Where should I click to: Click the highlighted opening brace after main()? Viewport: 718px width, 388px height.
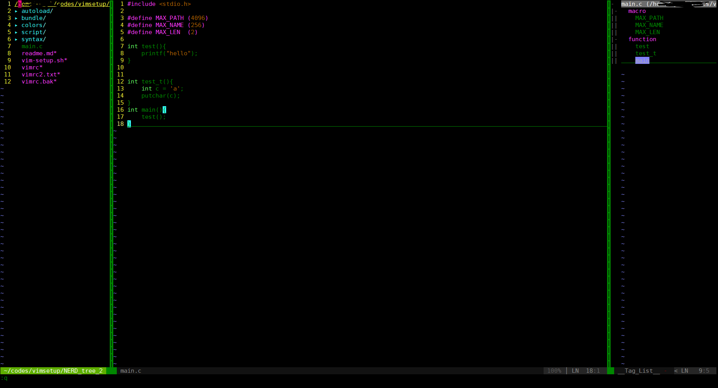pos(164,110)
